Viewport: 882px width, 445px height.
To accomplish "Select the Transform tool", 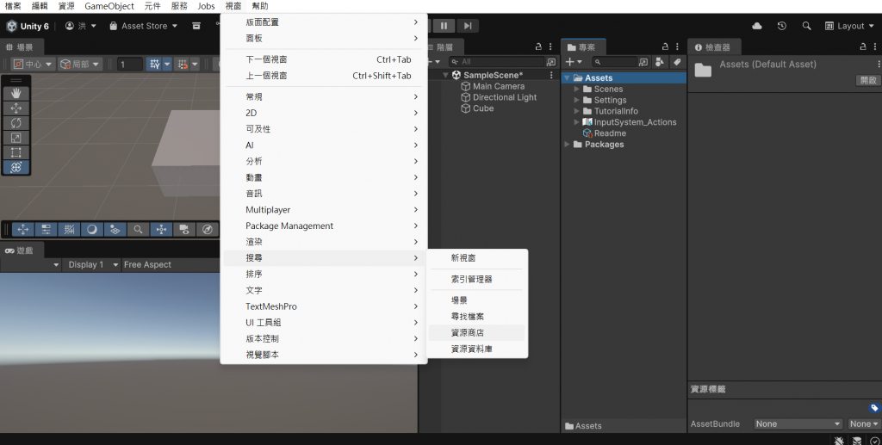I will click(x=16, y=167).
